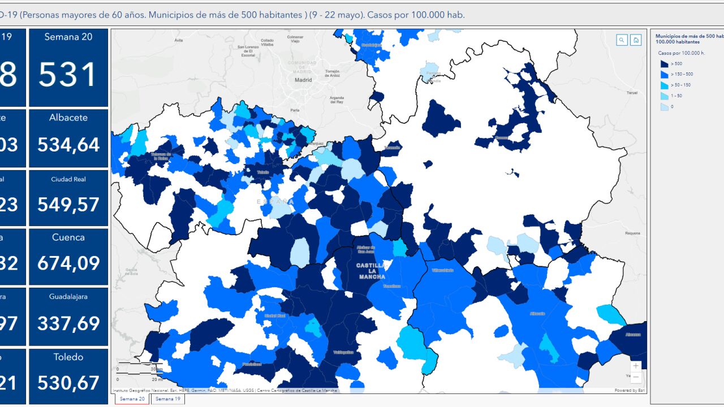724x407 pixels.
Task: Select the Albacete indicator card
Action: point(68,138)
